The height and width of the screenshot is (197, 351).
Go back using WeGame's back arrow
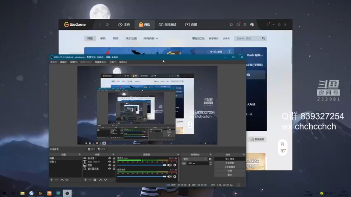point(100,25)
